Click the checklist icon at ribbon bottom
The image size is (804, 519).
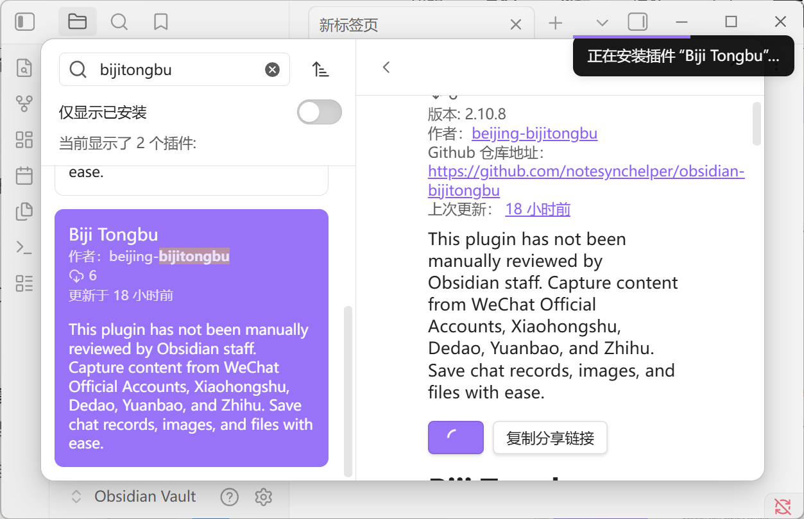point(24,283)
